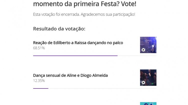Click the 12.35% vote percentage
This screenshot has width=188, height=105.
39,80
